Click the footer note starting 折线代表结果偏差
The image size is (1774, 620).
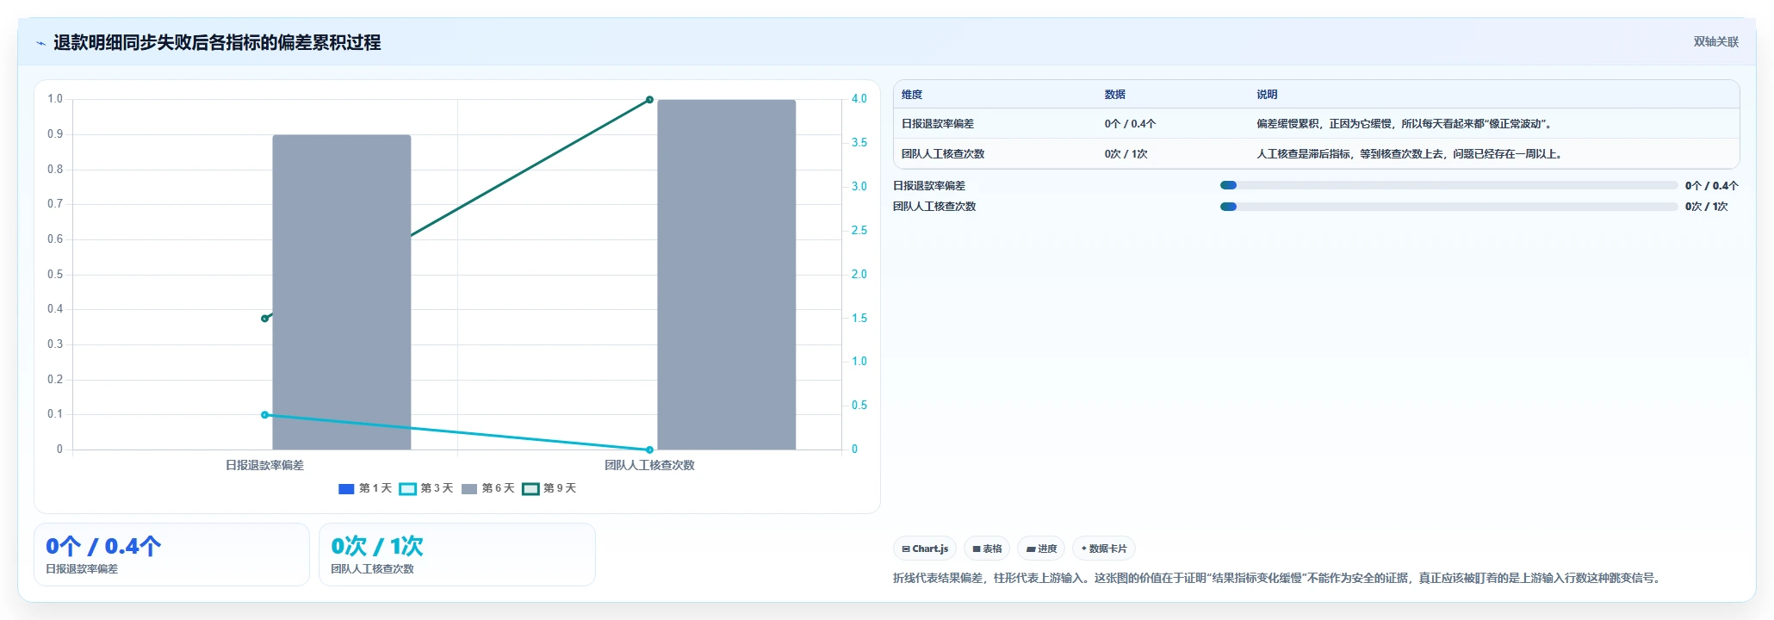[1278, 578]
